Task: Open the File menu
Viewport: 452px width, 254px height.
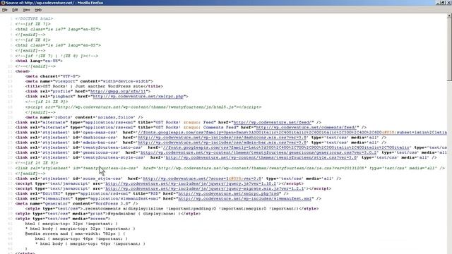Action: [5, 10]
